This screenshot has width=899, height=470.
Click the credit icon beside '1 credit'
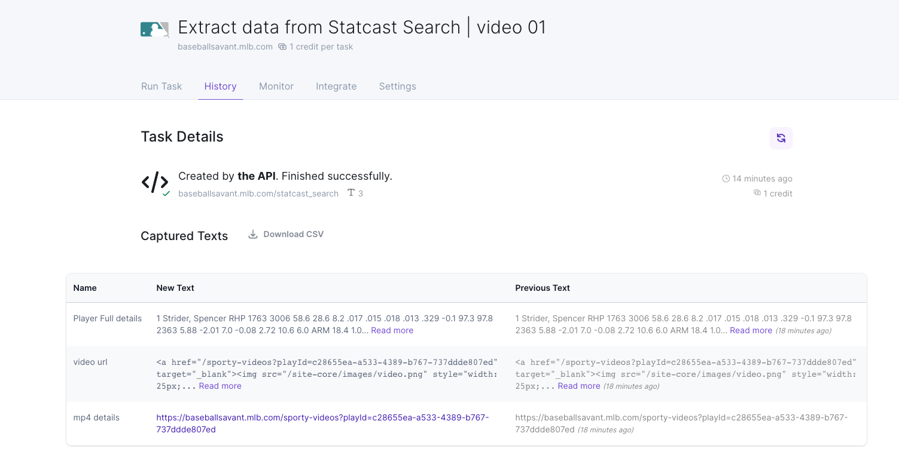click(x=757, y=193)
